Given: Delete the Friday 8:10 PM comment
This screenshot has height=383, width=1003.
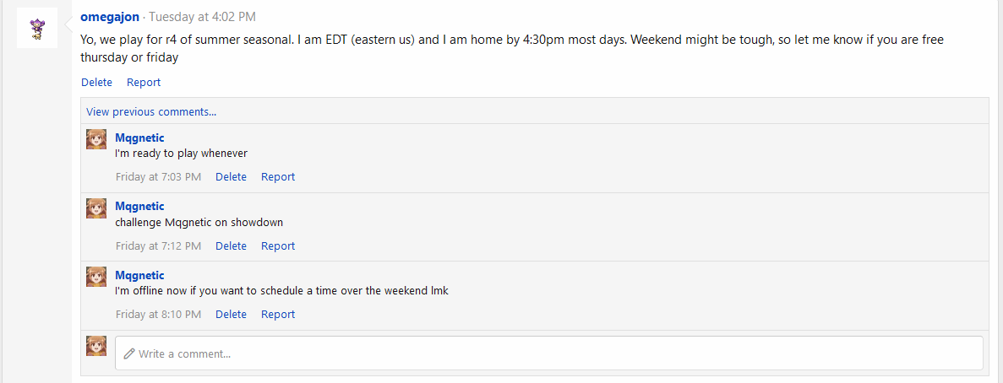Looking at the screenshot, I should pyautogui.click(x=231, y=315).
